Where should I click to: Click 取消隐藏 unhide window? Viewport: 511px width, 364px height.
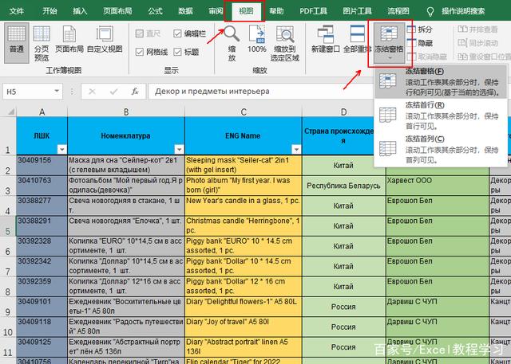pos(428,57)
